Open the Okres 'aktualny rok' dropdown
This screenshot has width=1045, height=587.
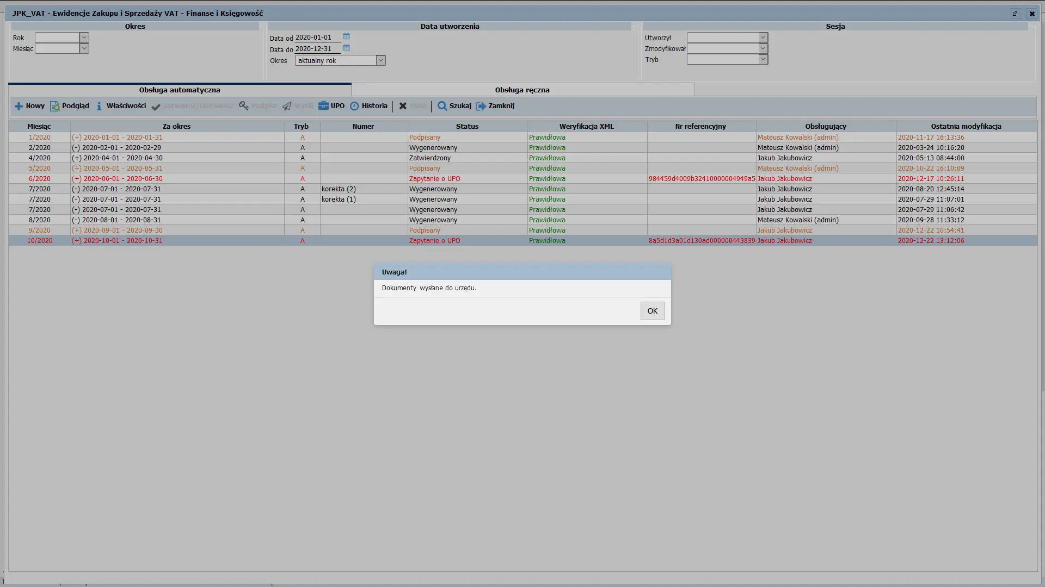[x=381, y=60]
